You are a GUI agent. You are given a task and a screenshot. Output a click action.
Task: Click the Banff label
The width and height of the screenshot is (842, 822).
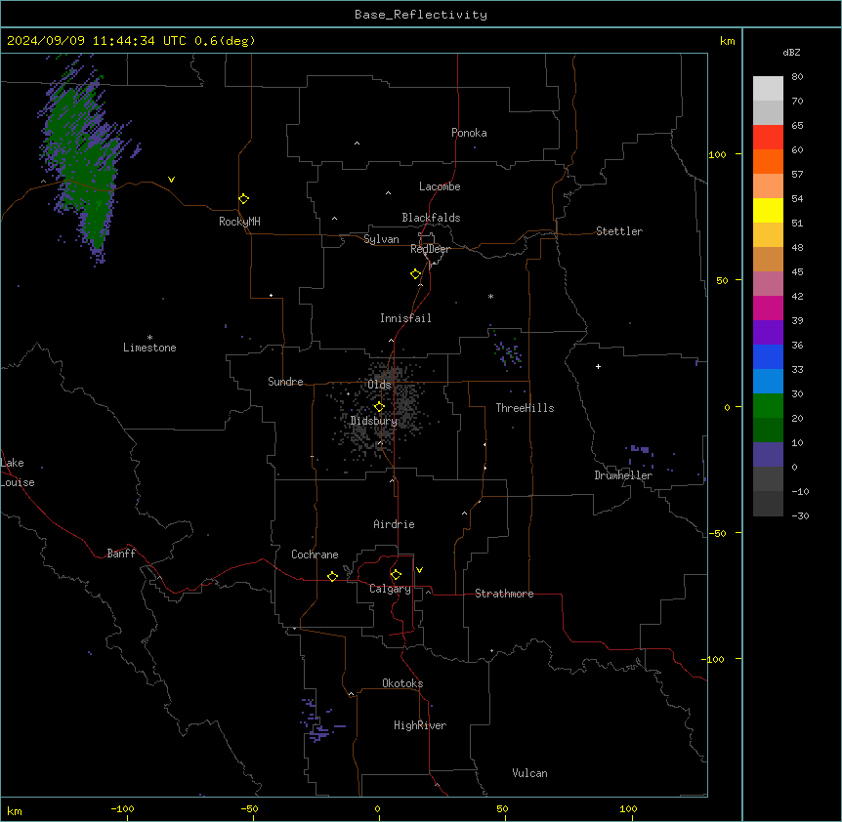click(x=121, y=554)
